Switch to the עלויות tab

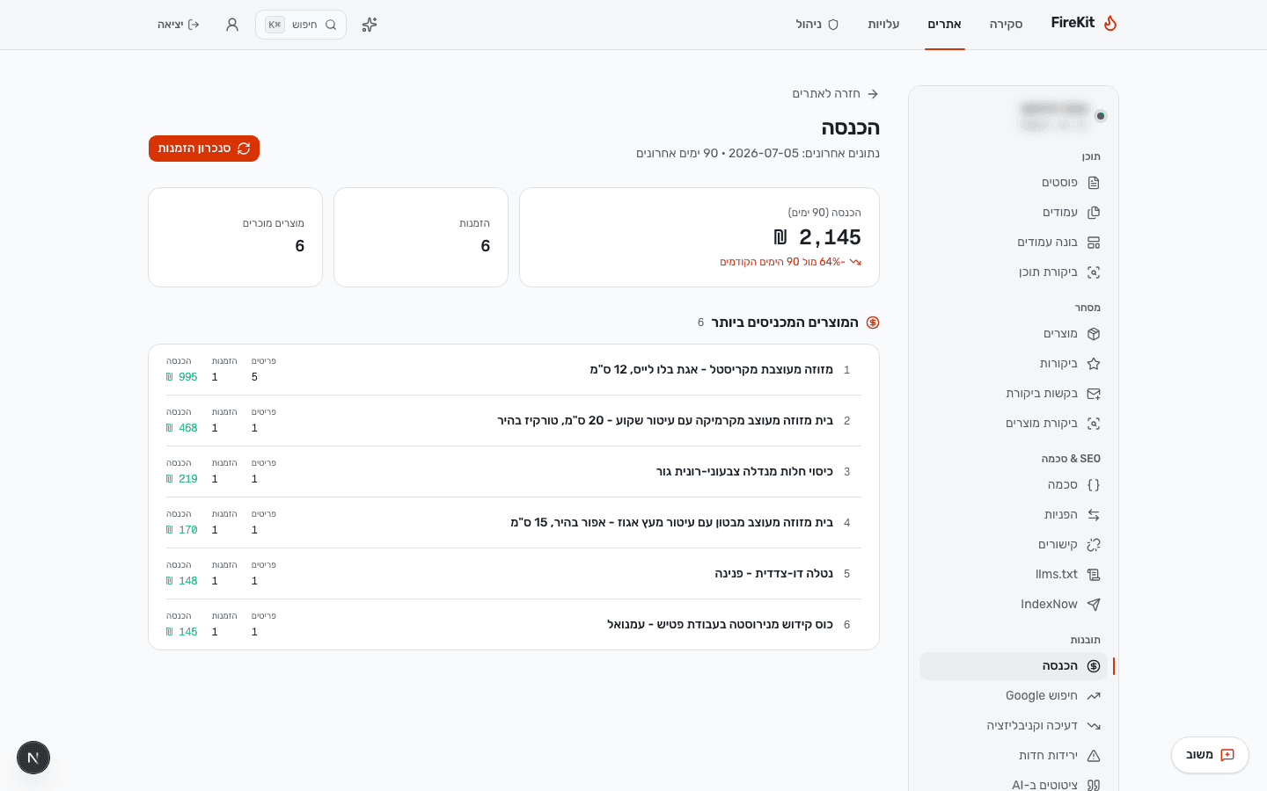point(883,25)
